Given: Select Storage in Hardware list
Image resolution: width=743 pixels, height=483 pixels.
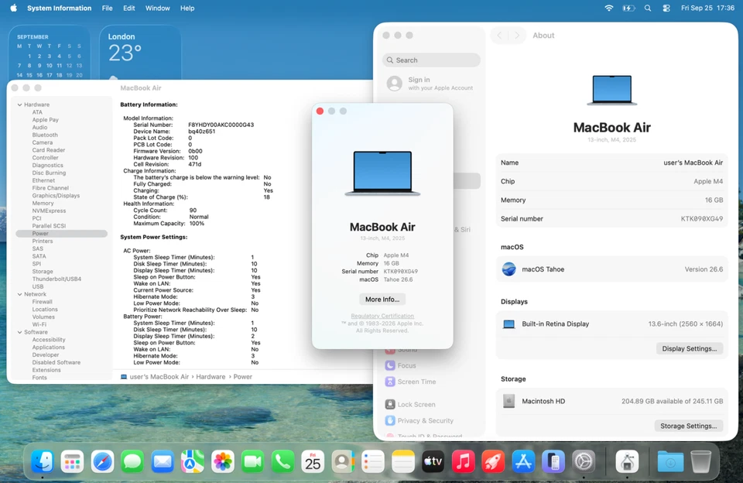Looking at the screenshot, I should (43, 272).
